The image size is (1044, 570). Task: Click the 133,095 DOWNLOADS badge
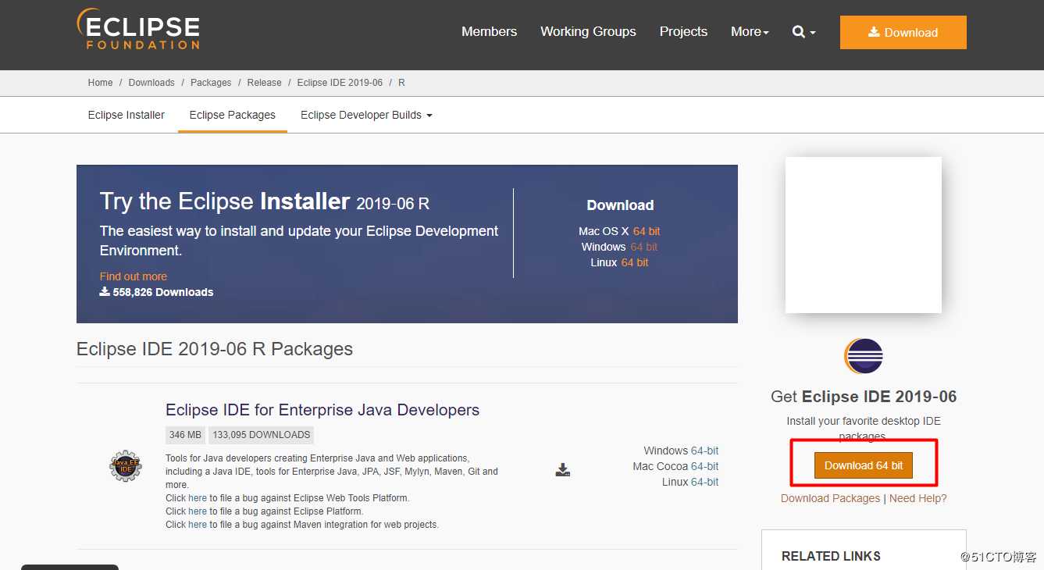click(262, 435)
